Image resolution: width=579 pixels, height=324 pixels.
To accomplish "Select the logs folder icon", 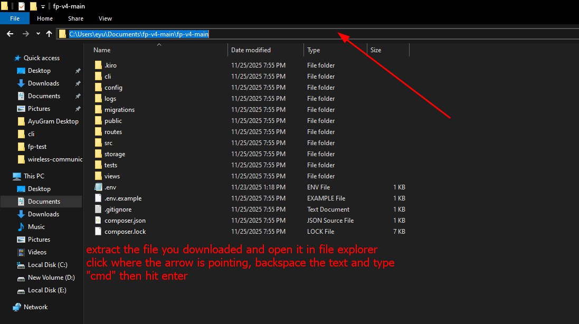I will pyautogui.click(x=98, y=99).
